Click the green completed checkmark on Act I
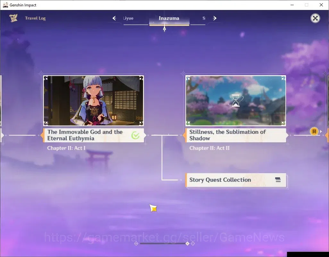Image resolution: width=329 pixels, height=257 pixels. pos(136,135)
